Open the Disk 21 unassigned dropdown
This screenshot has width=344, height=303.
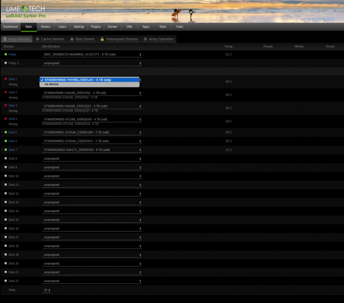click(92, 272)
